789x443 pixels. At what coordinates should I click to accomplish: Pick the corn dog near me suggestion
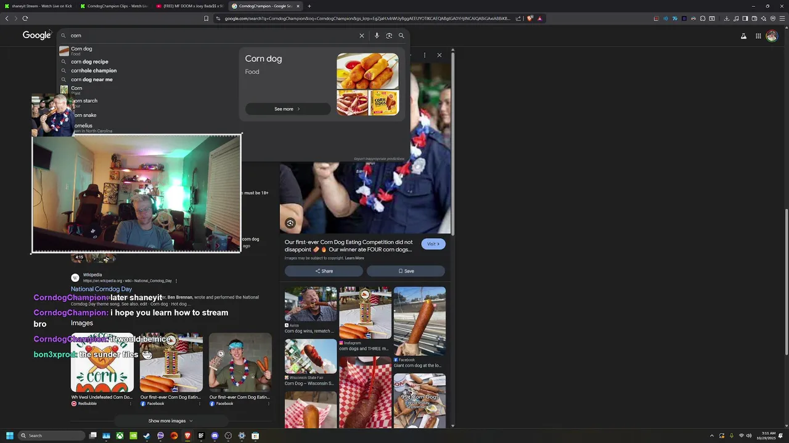[x=146, y=79]
